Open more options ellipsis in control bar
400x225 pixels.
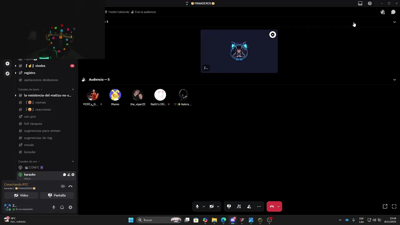[x=259, y=207]
